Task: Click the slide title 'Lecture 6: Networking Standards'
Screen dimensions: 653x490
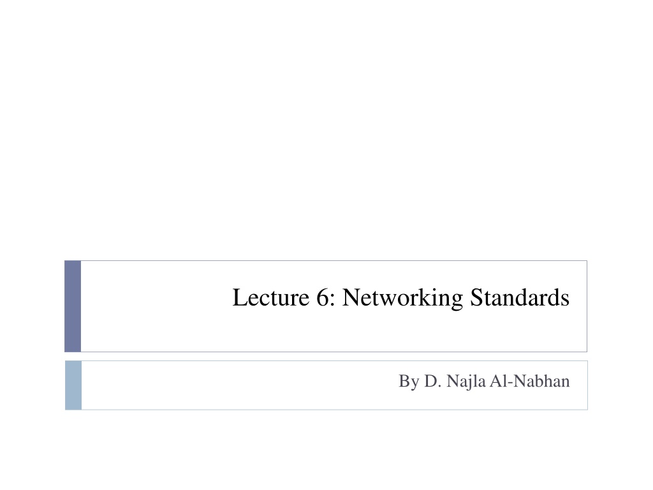Action: (x=400, y=297)
